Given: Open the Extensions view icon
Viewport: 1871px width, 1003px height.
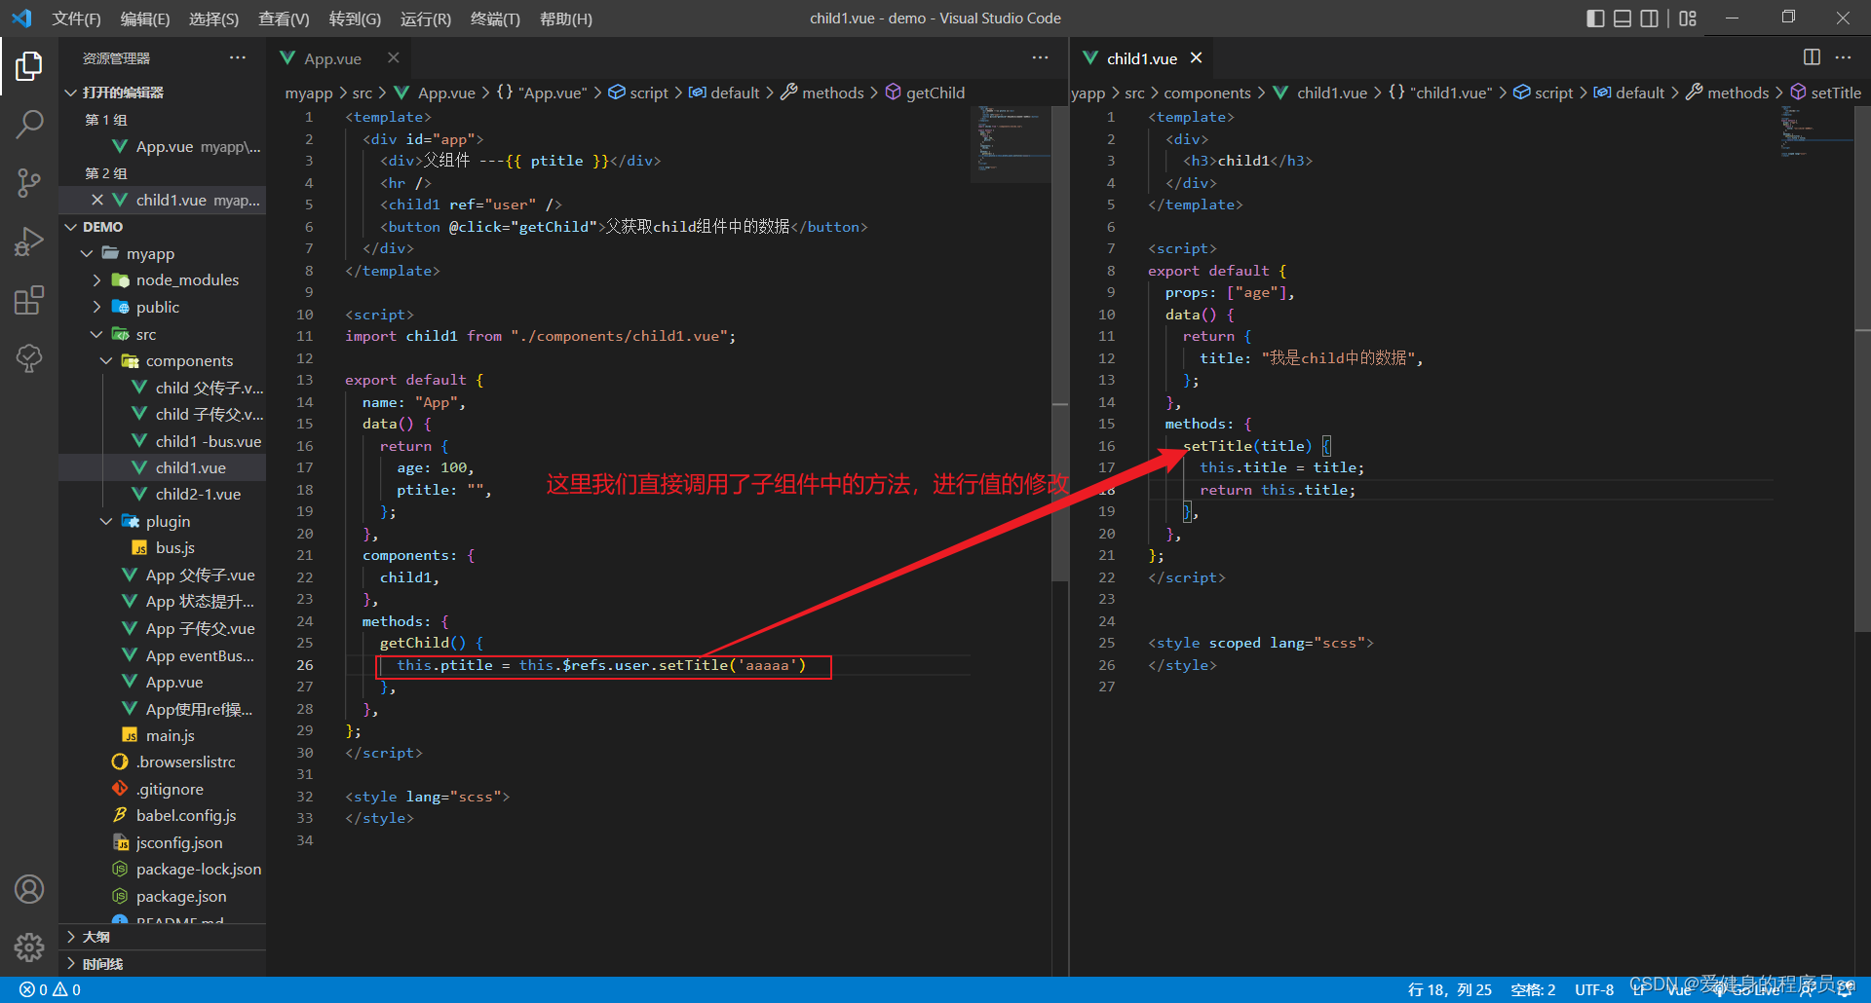Looking at the screenshot, I should pos(29,300).
